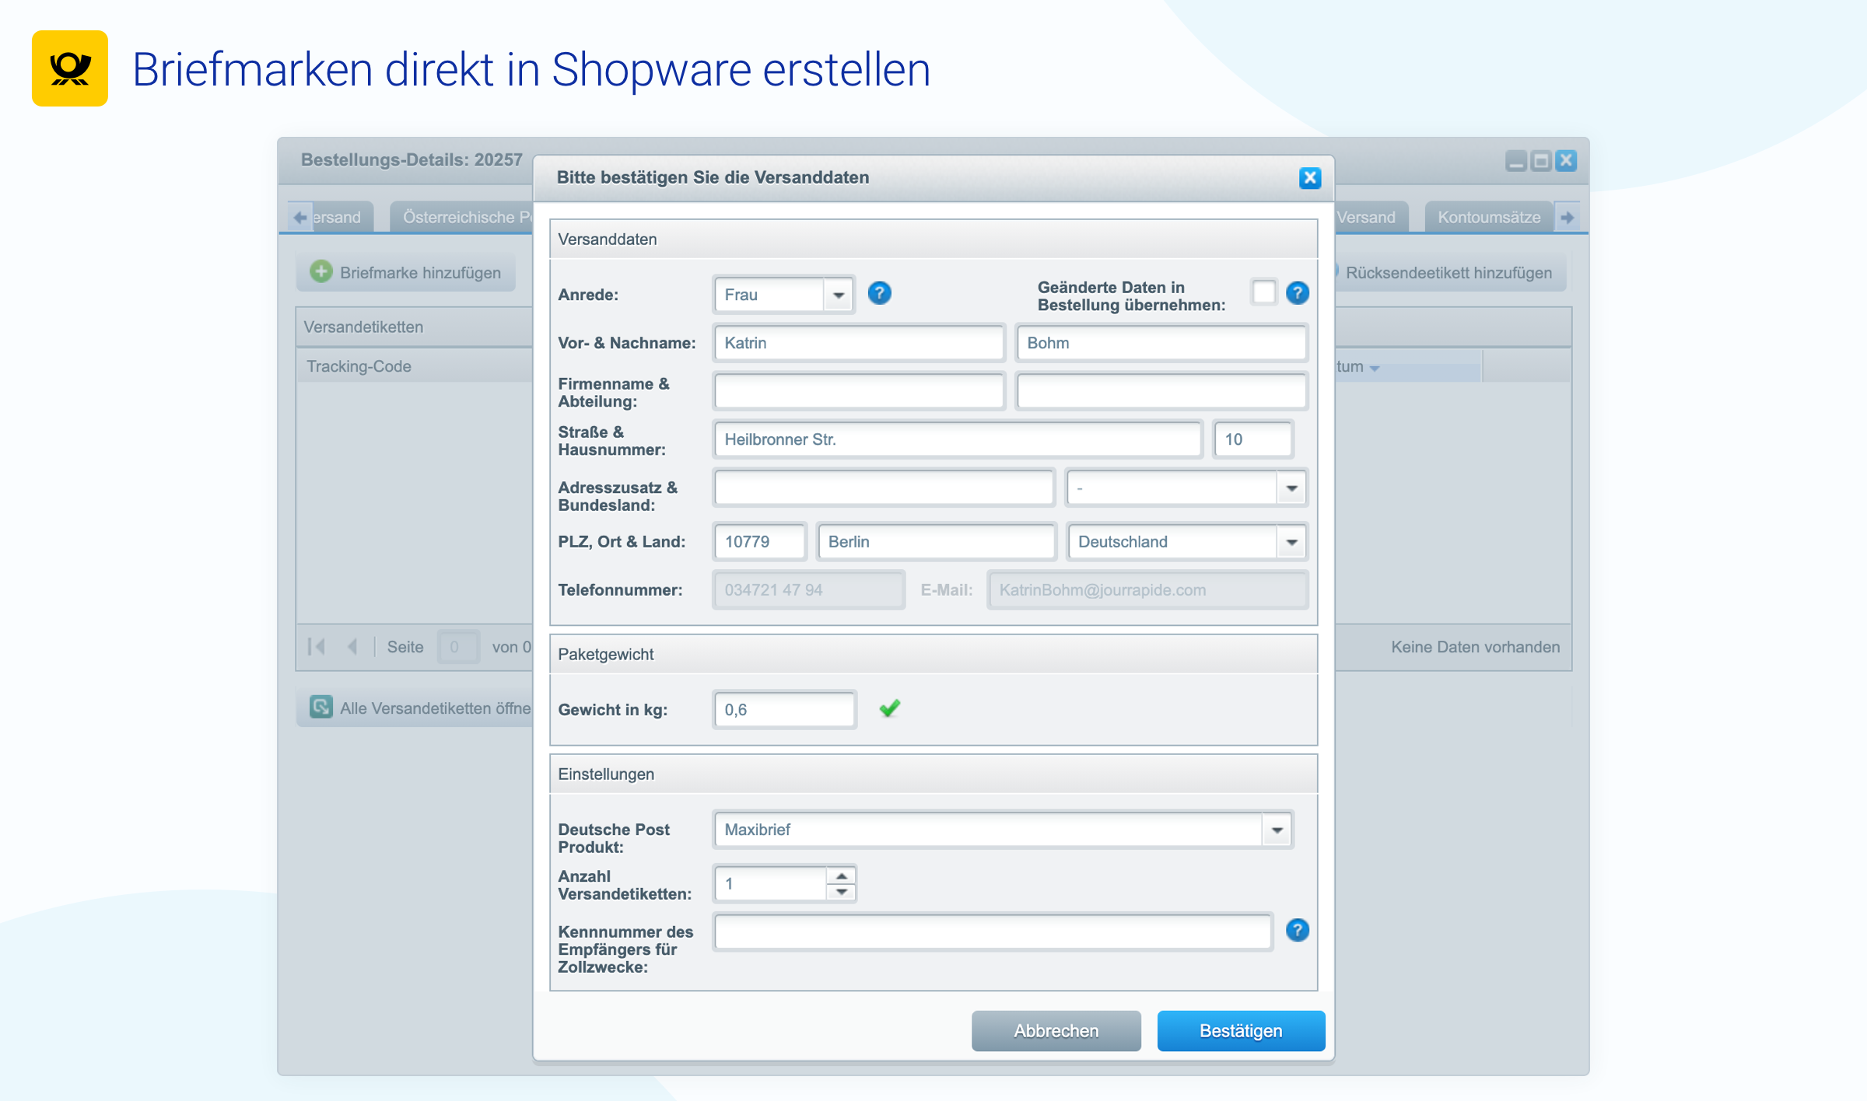
Task: Click the Deutsche Post horn logo
Action: (70, 68)
